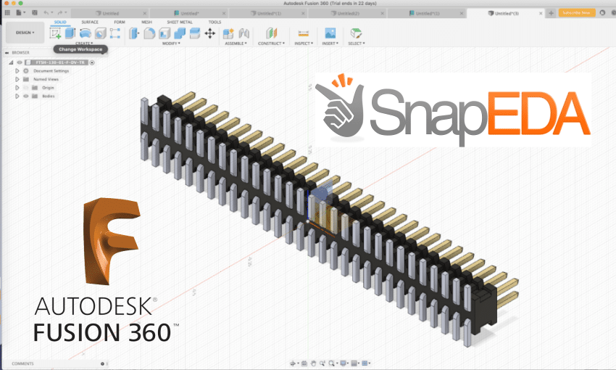
Task: Select the Revolve tool icon
Action: [85, 33]
